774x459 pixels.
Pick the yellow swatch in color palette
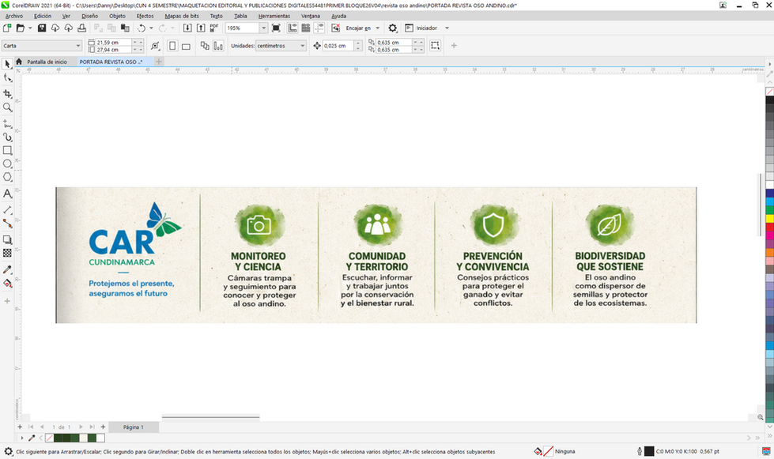click(x=769, y=218)
